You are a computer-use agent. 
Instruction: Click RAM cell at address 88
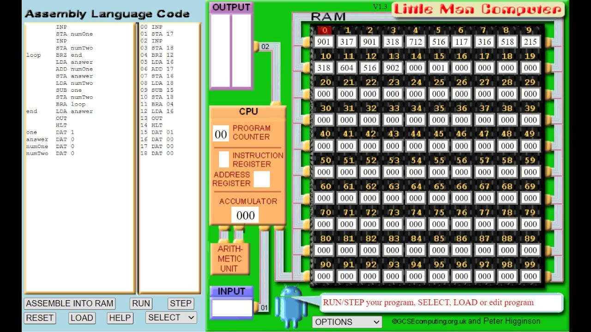(x=507, y=250)
